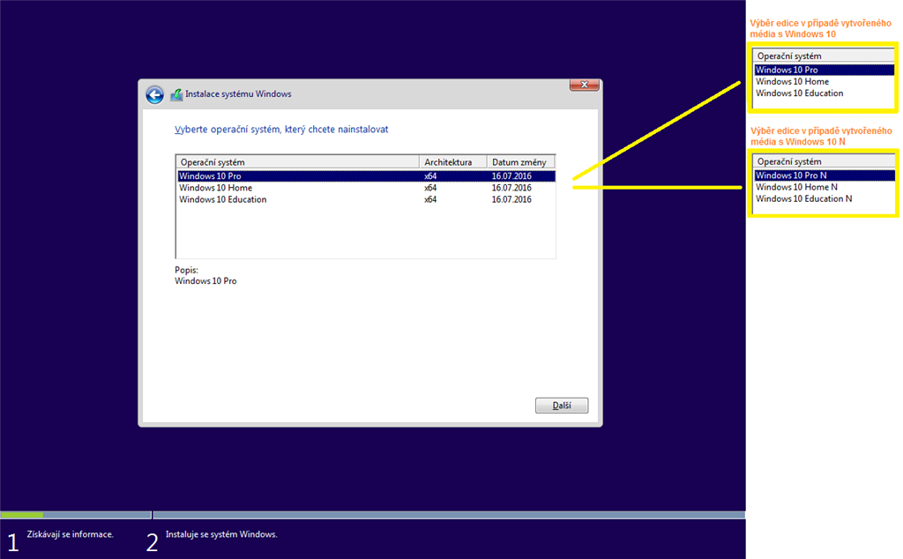Select Windows 10 Pro in the setup list

click(x=367, y=176)
